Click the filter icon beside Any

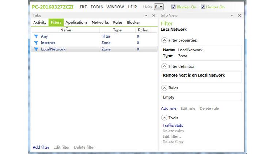point(36,36)
